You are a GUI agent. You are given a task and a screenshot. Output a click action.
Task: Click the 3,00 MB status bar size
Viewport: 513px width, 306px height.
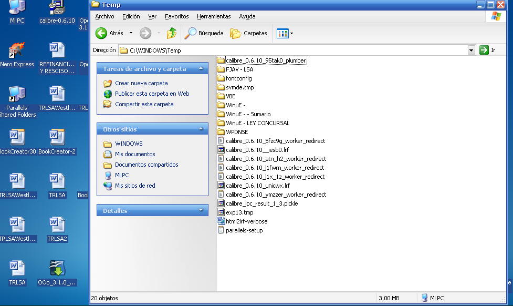(x=389, y=298)
